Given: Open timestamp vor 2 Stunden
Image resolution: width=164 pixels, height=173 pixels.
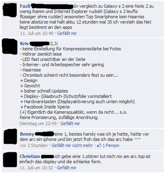Looking at the screenshot, I should click(33, 145).
